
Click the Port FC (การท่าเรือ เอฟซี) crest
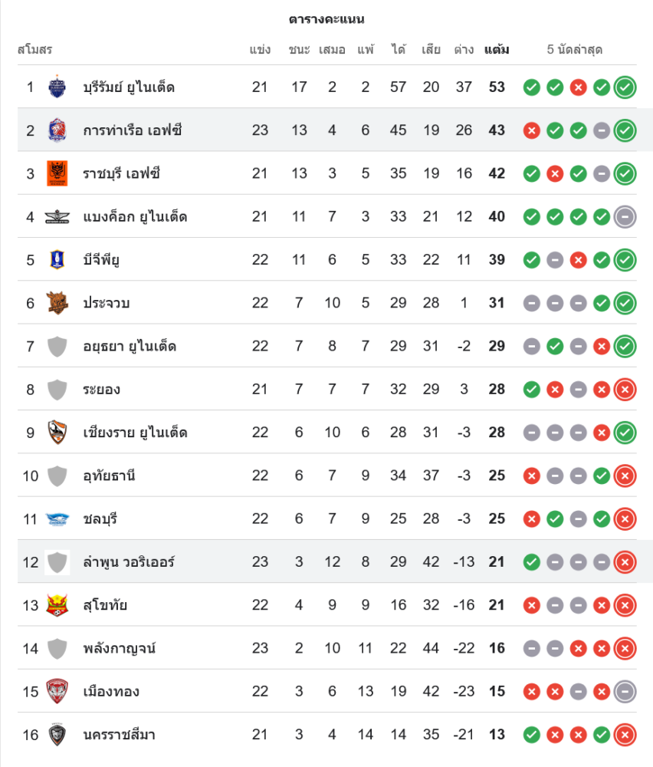pyautogui.click(x=57, y=130)
